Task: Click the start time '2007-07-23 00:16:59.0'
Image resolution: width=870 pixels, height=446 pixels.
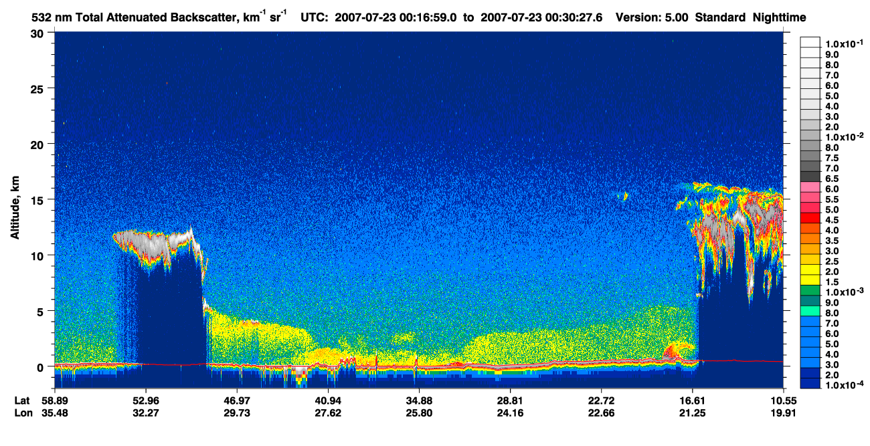Action: point(398,17)
